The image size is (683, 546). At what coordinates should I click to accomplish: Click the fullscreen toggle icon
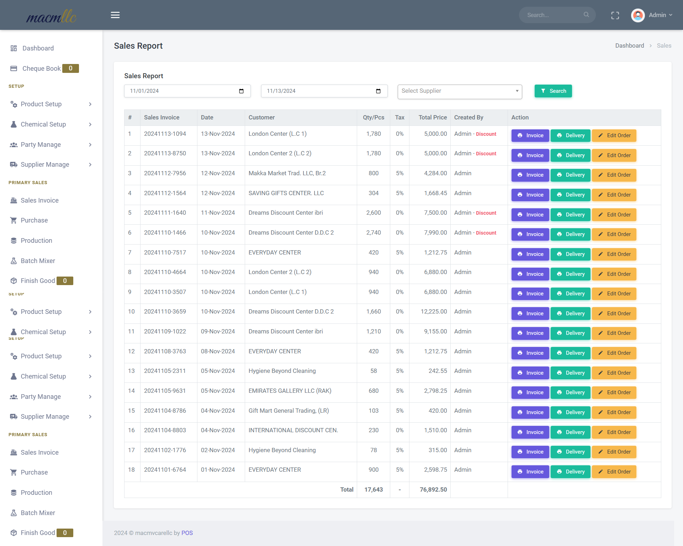coord(615,15)
